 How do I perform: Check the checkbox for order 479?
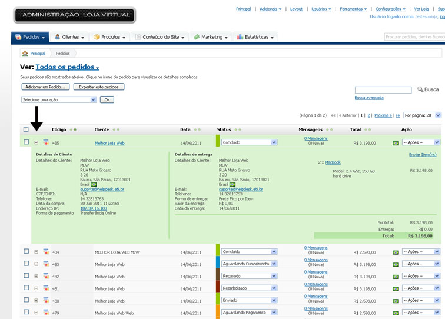pyautogui.click(x=26, y=311)
